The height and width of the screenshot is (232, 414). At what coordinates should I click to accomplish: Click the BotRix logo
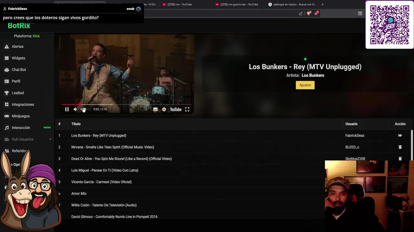click(19, 26)
